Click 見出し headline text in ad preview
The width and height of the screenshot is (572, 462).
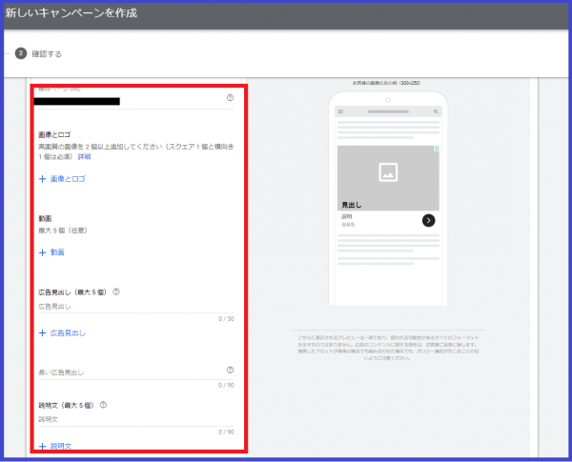352,205
